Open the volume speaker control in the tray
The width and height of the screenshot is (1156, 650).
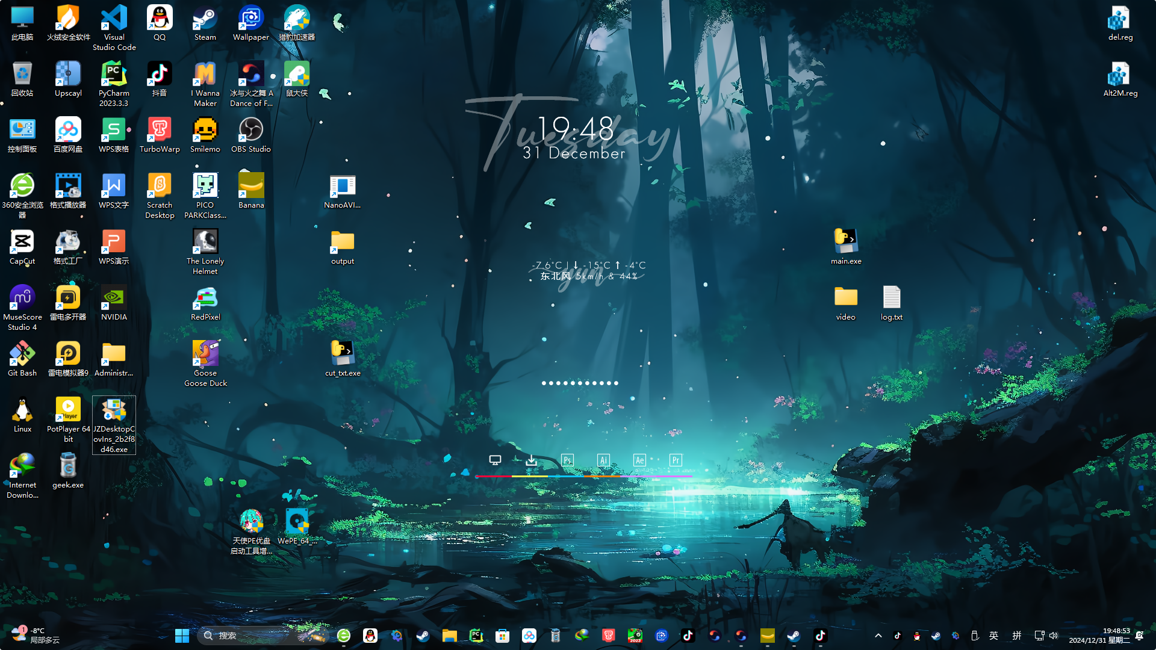tap(1054, 636)
